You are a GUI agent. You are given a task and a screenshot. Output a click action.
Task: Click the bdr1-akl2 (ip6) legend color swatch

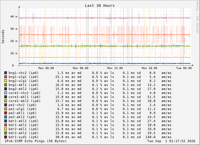coord(6,125)
